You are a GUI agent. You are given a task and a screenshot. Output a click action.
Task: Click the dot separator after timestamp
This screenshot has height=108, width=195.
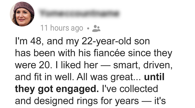(88, 29)
